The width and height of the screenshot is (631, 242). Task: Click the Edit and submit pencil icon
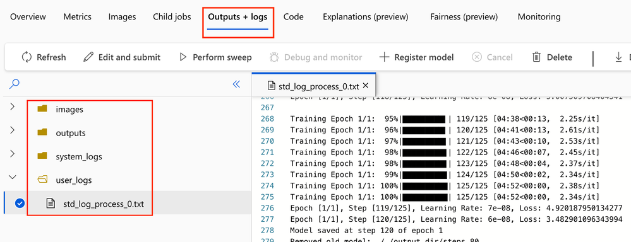pos(88,57)
